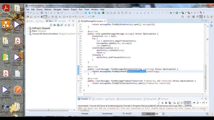Click the garbage collector trash icon

tap(164, 114)
